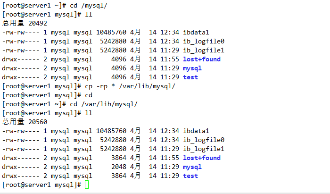Screen dimensions: 330x194
Task: Click the '总用量 20492' total line
Action: coord(25,23)
